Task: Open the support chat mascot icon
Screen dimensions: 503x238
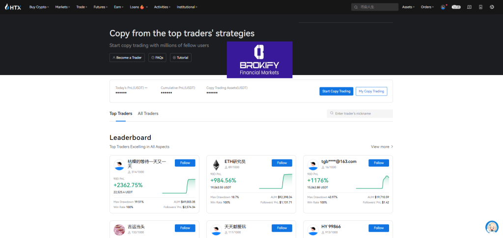Action: (492, 227)
